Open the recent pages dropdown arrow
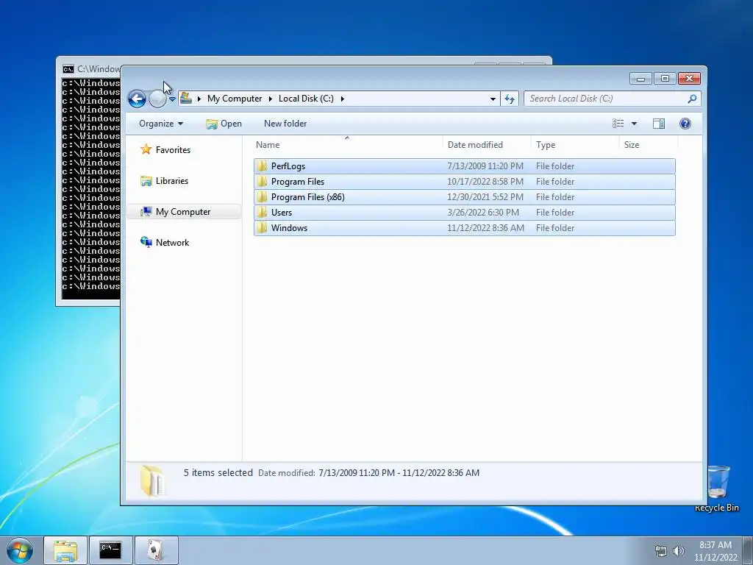Image resolution: width=753 pixels, height=565 pixels. (172, 99)
